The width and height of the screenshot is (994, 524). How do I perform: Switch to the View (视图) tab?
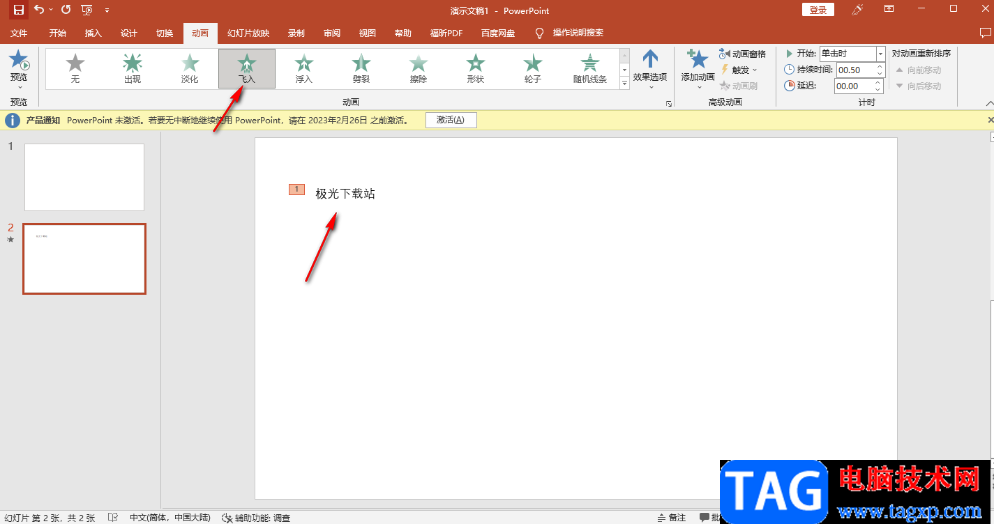(368, 33)
